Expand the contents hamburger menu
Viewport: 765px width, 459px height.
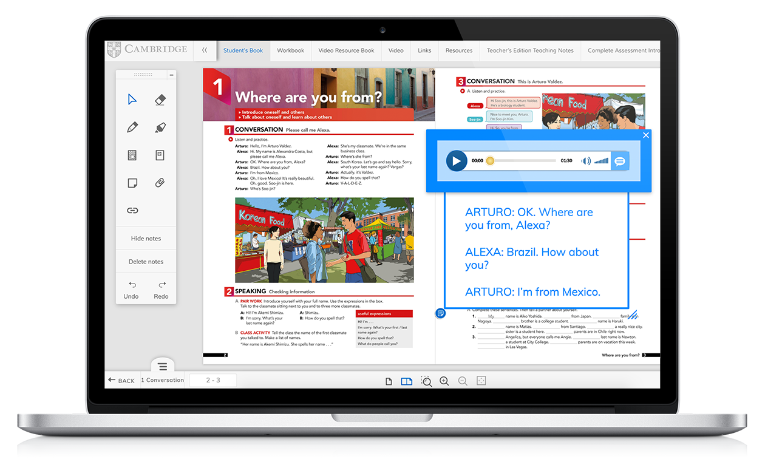coord(163,366)
